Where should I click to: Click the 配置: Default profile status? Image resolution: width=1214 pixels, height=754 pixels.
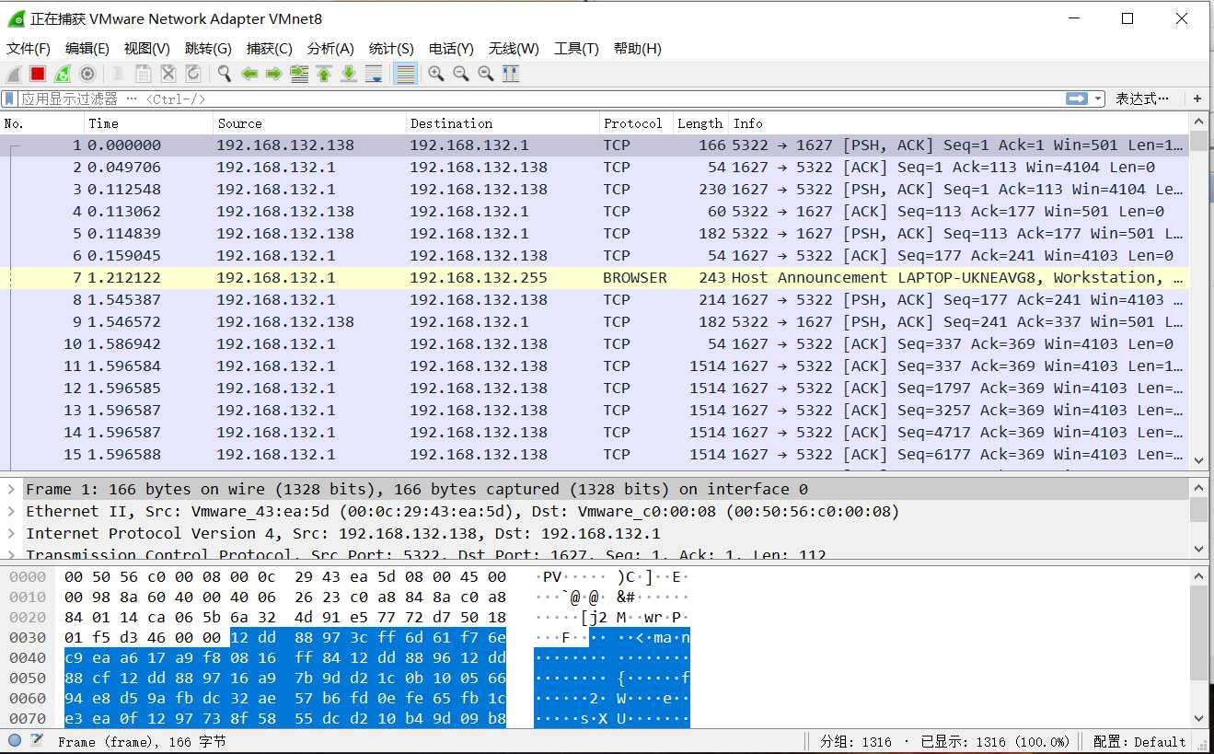(x=1139, y=741)
